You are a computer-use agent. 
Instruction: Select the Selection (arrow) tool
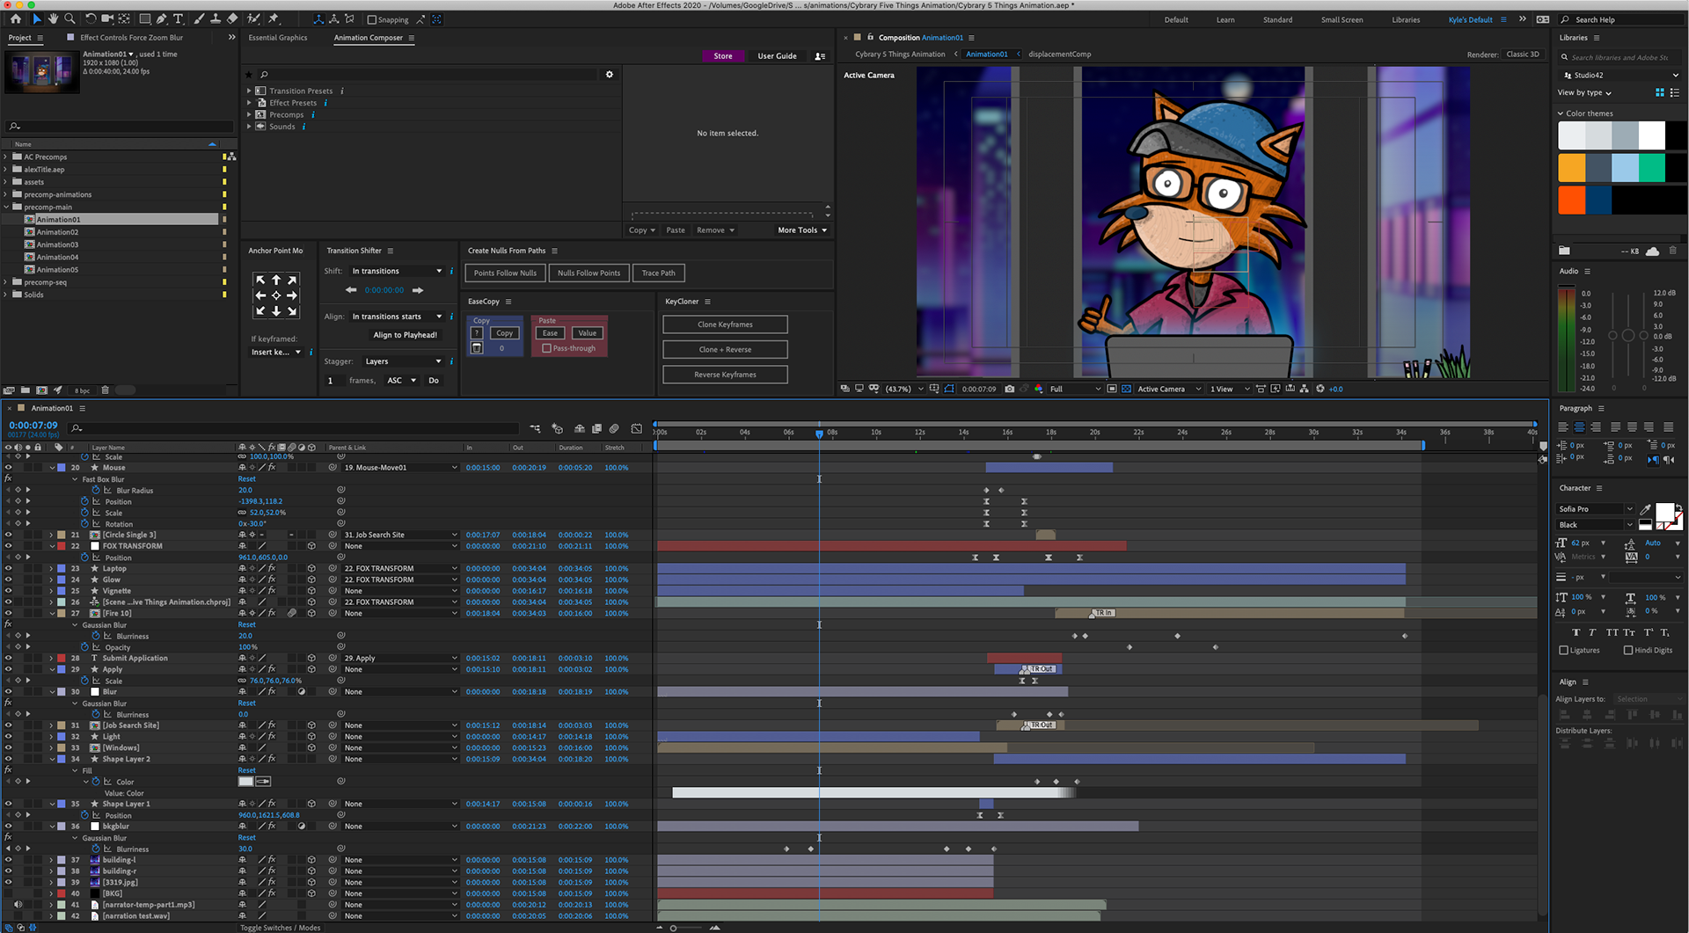pos(36,18)
